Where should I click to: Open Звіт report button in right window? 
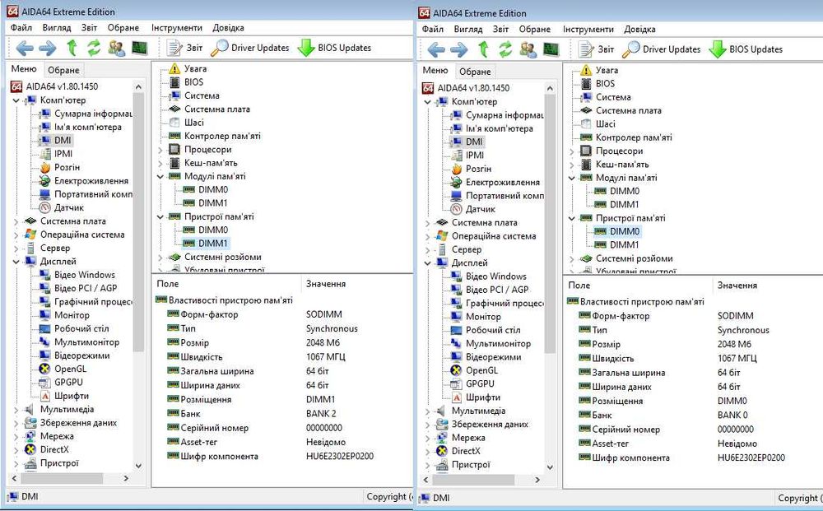point(596,49)
